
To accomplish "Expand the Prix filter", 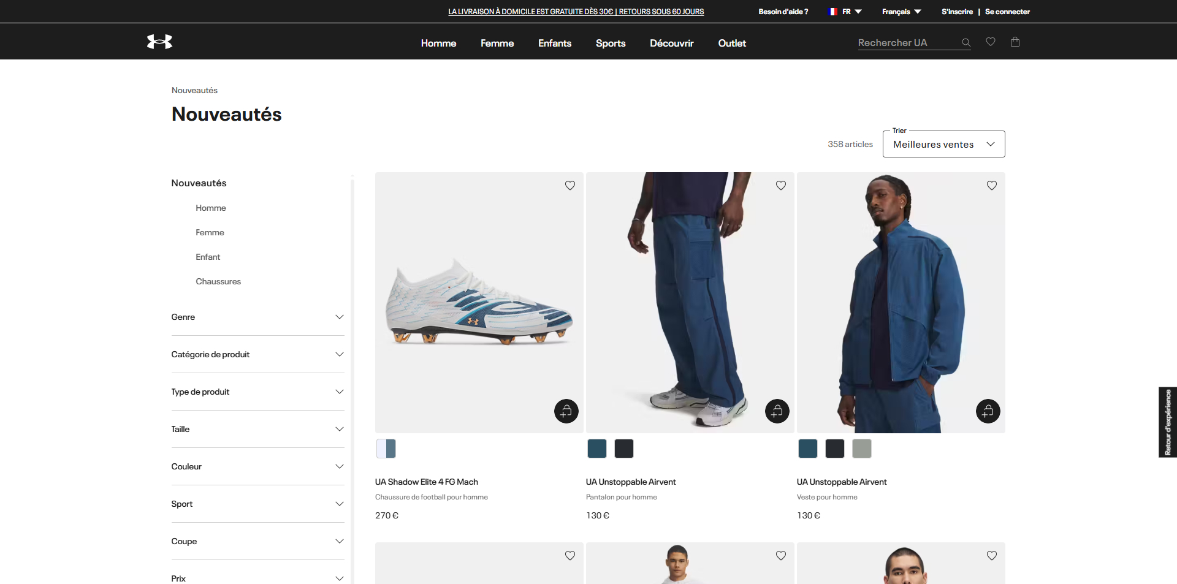I will point(257,578).
